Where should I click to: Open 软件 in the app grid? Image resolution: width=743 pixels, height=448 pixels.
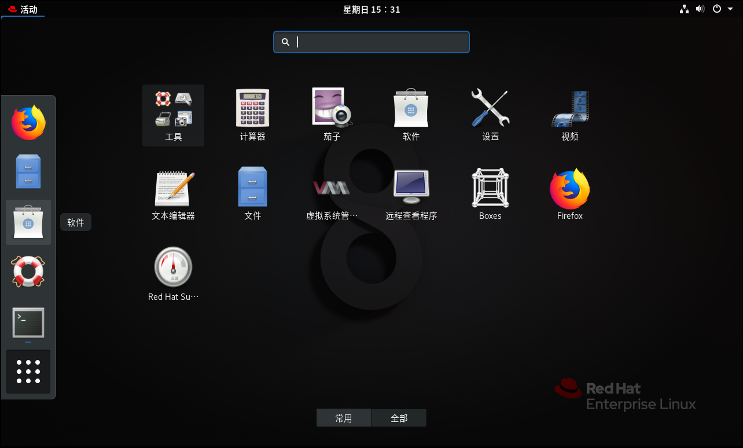411,115
